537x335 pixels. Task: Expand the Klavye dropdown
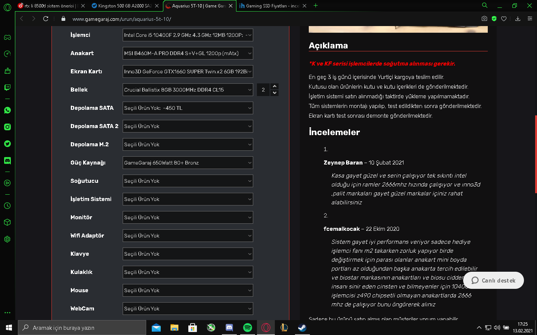[x=188, y=254]
